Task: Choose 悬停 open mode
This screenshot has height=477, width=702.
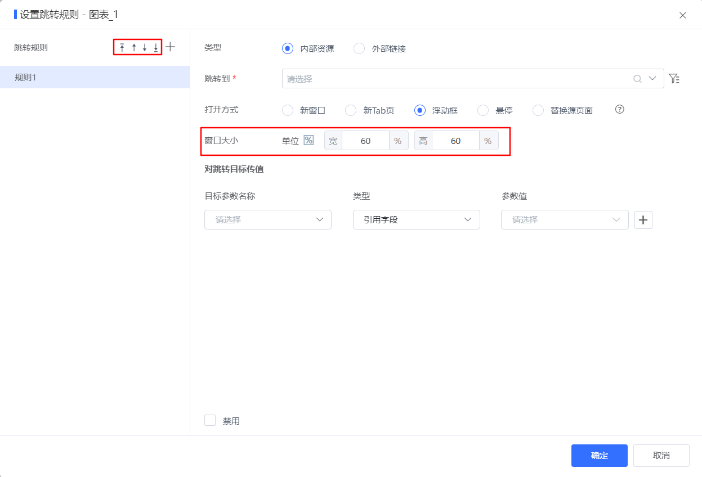Action: pos(483,110)
